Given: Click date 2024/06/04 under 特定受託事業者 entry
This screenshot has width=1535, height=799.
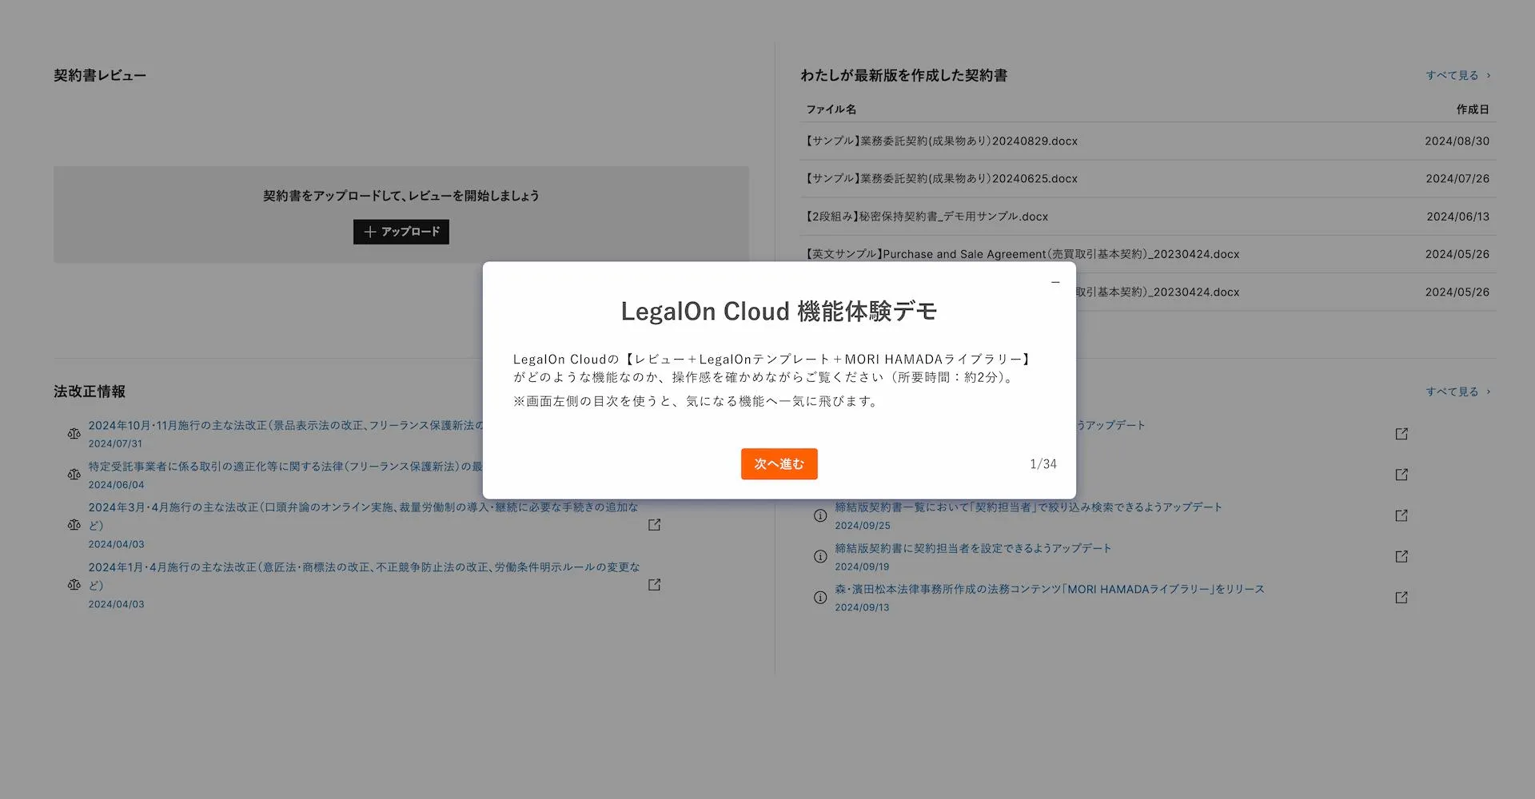Looking at the screenshot, I should click(x=116, y=485).
